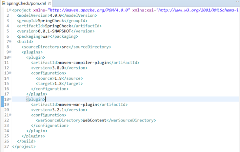Click the opening <plugins> tag

[32, 52]
